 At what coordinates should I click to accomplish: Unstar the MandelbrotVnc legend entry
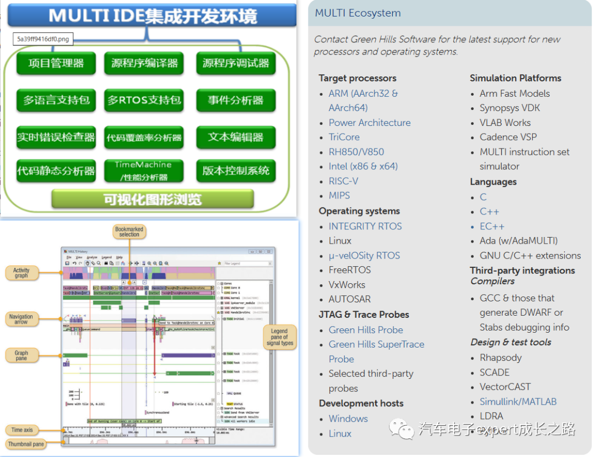219,312
